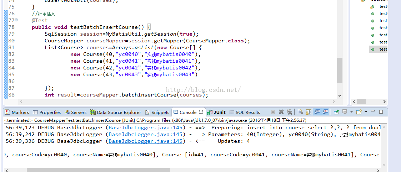
Task: Click the @Test annotation at line 77
Action: click(x=40, y=20)
